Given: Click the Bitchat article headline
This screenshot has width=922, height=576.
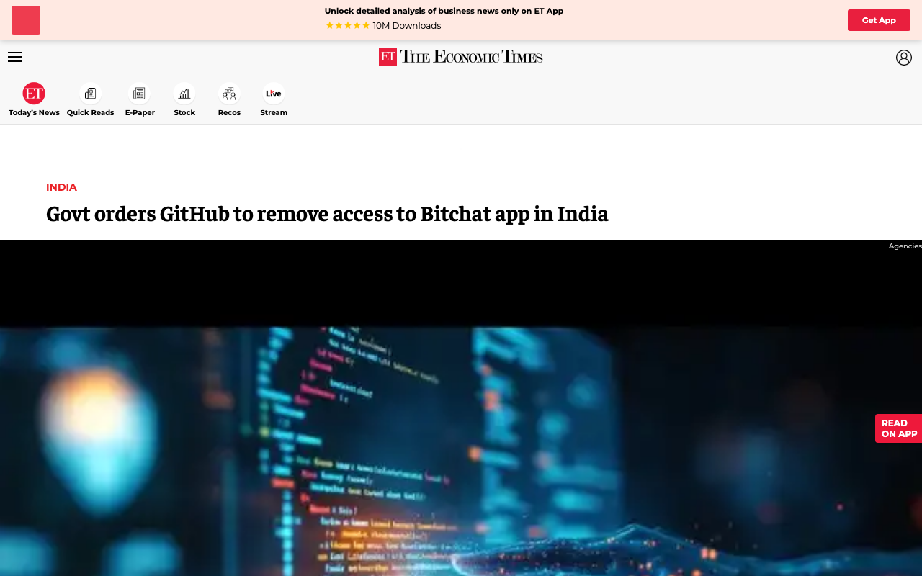Looking at the screenshot, I should click(327, 214).
